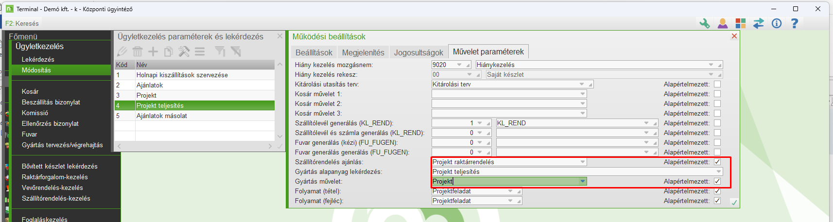The image size is (833, 222).
Task: Click the Név column header
Action: pyautogui.click(x=205, y=65)
